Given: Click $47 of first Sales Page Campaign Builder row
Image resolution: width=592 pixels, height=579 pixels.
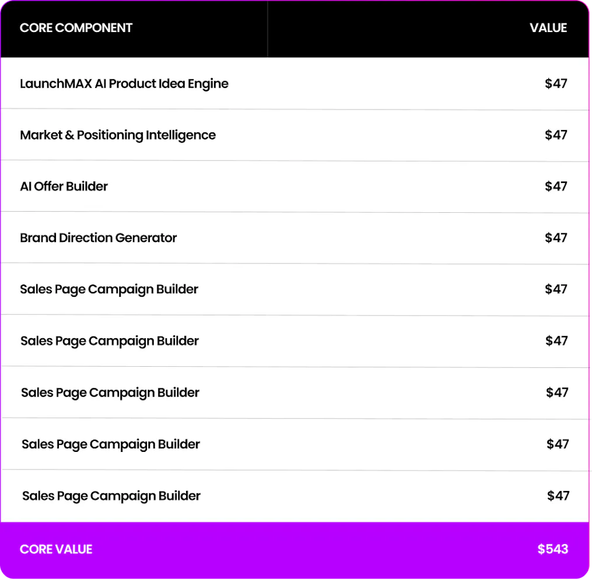Looking at the screenshot, I should pyautogui.click(x=556, y=289).
